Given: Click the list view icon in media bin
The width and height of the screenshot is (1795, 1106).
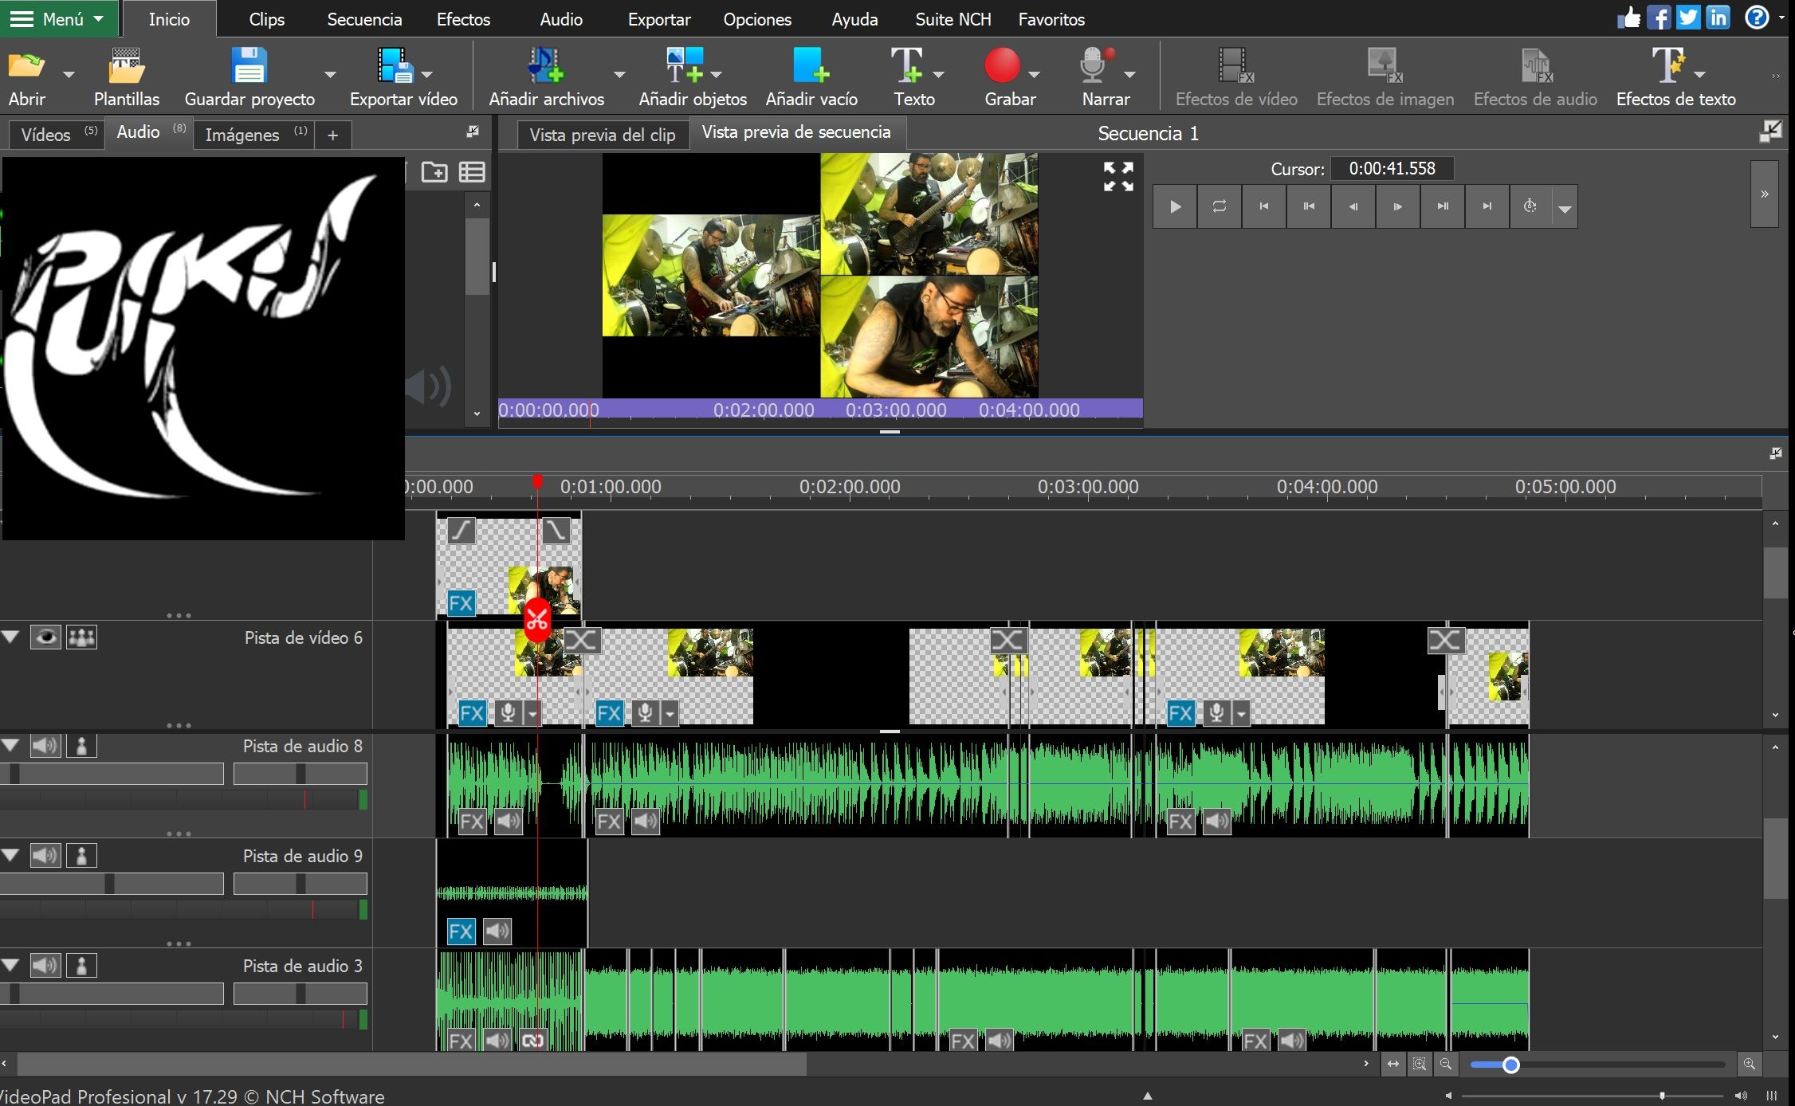Looking at the screenshot, I should click(472, 172).
